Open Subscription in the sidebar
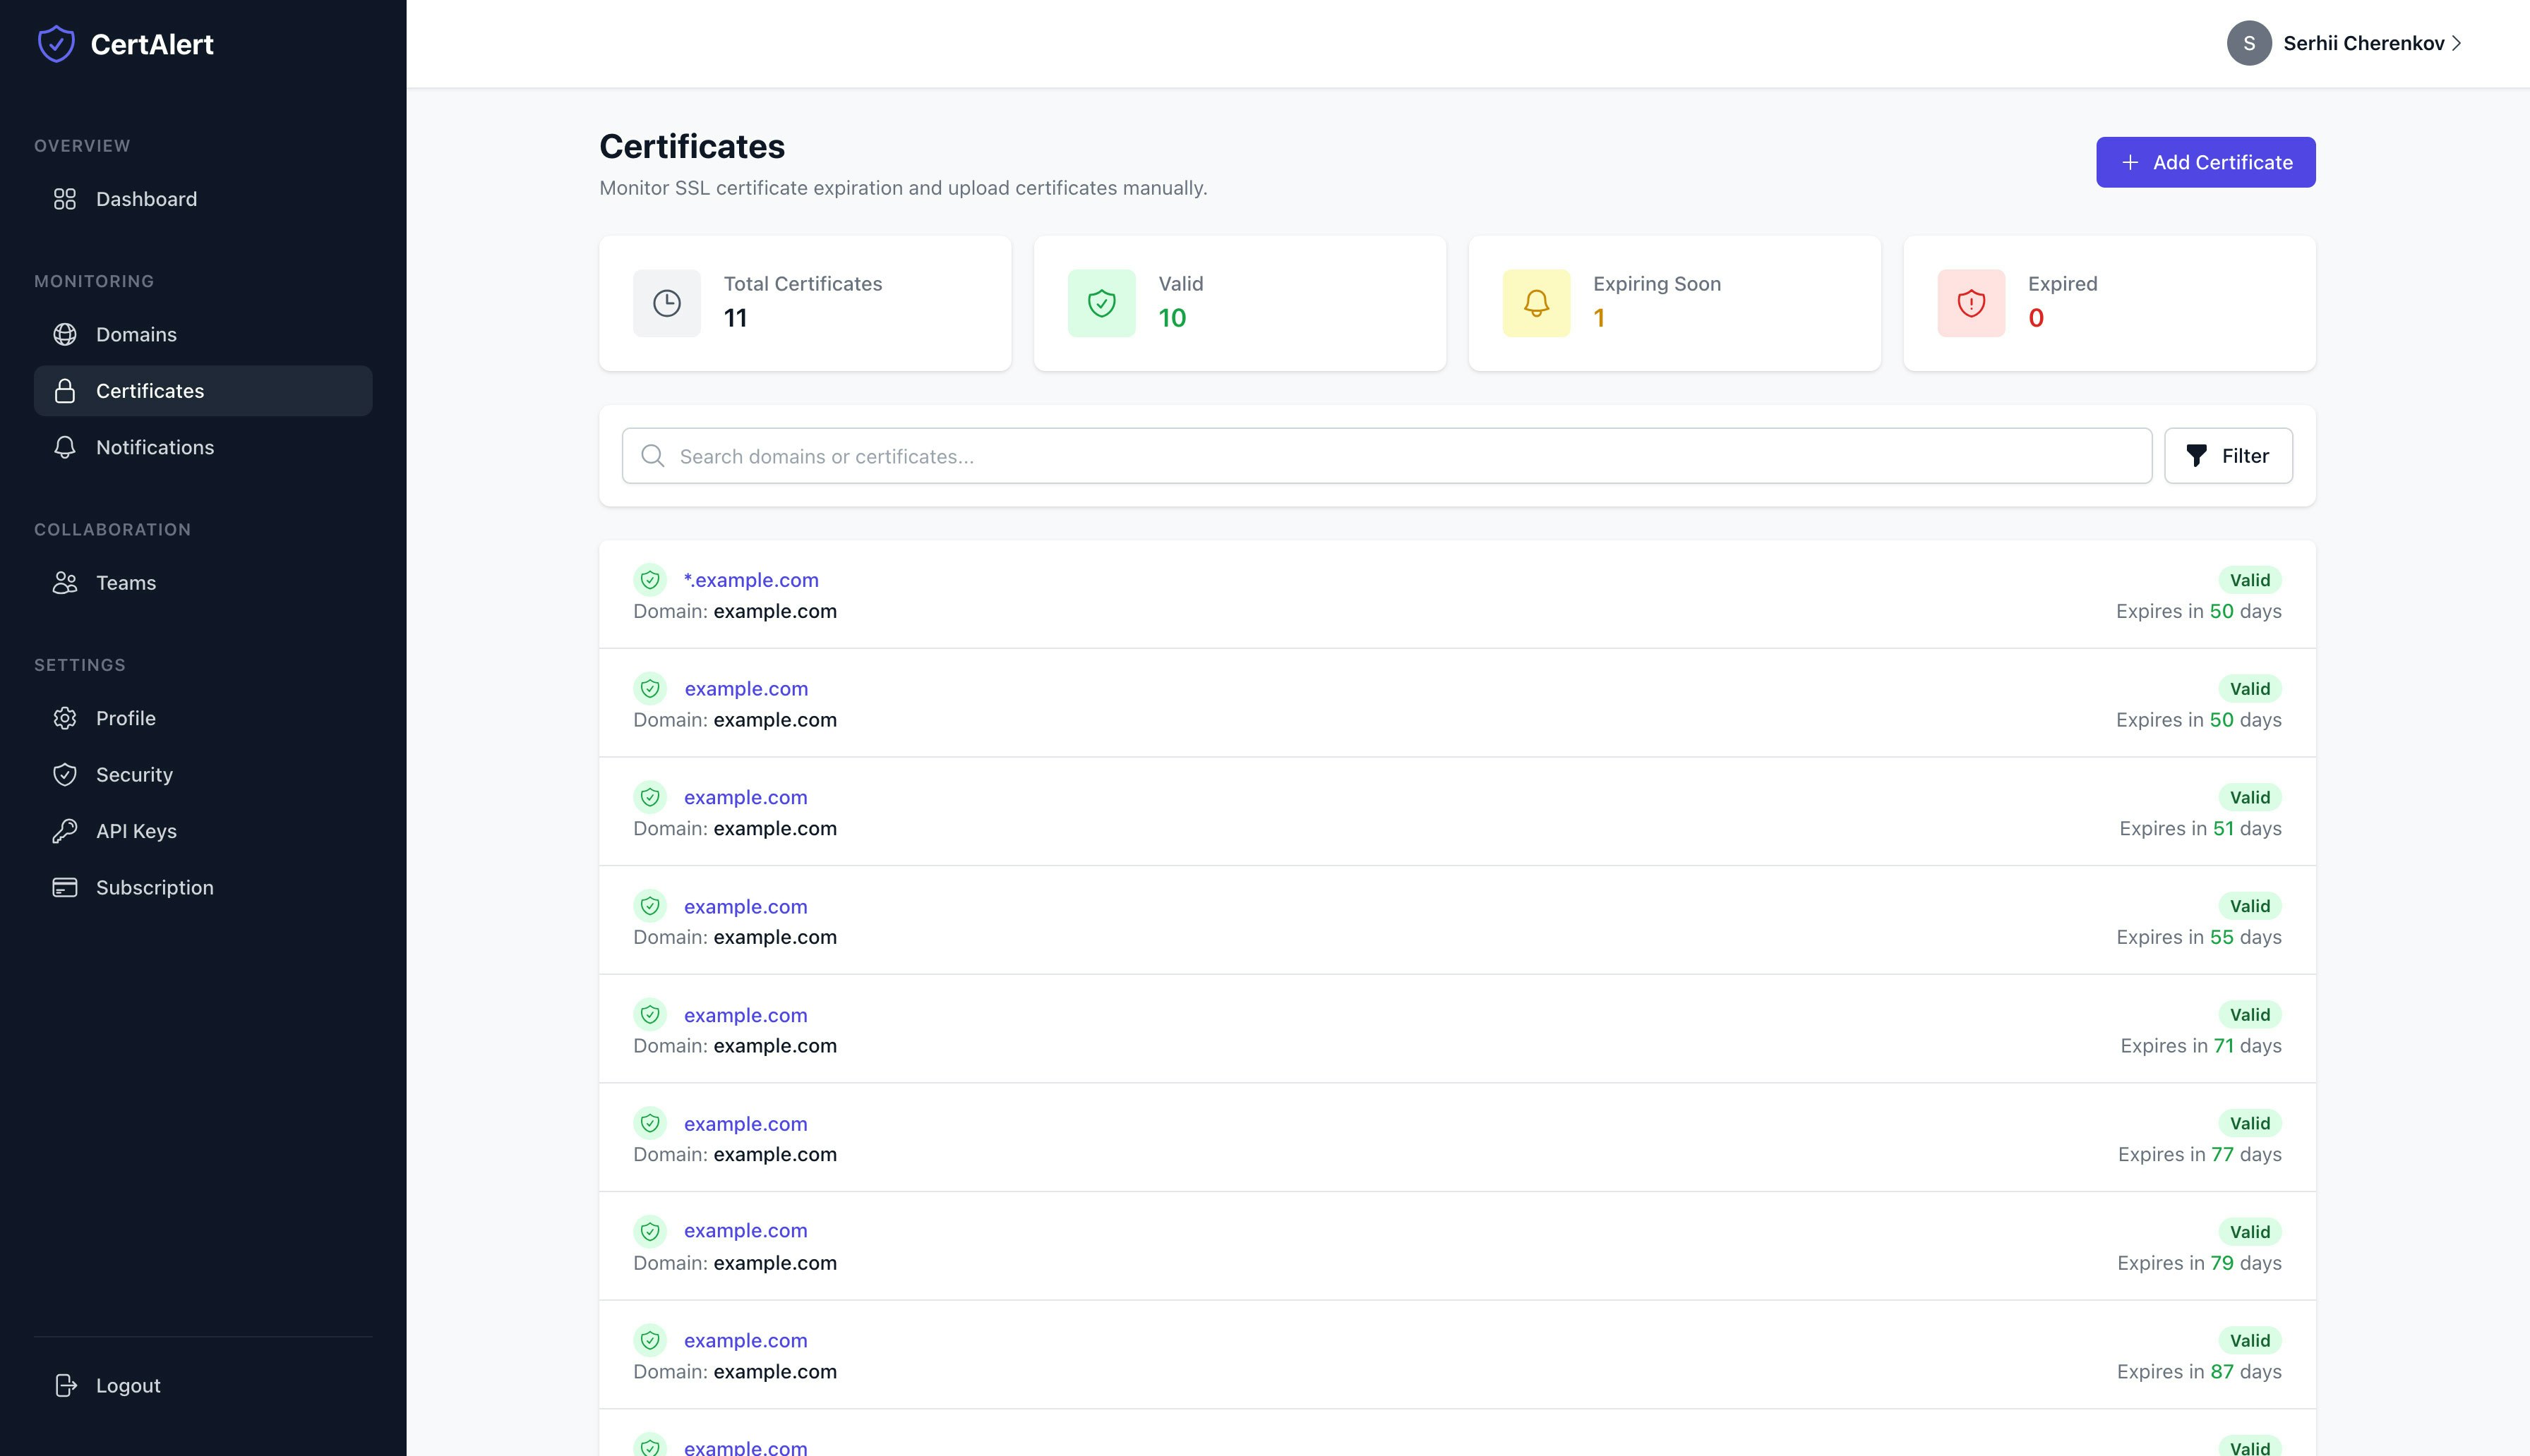Image resolution: width=2530 pixels, height=1456 pixels. tap(203, 887)
